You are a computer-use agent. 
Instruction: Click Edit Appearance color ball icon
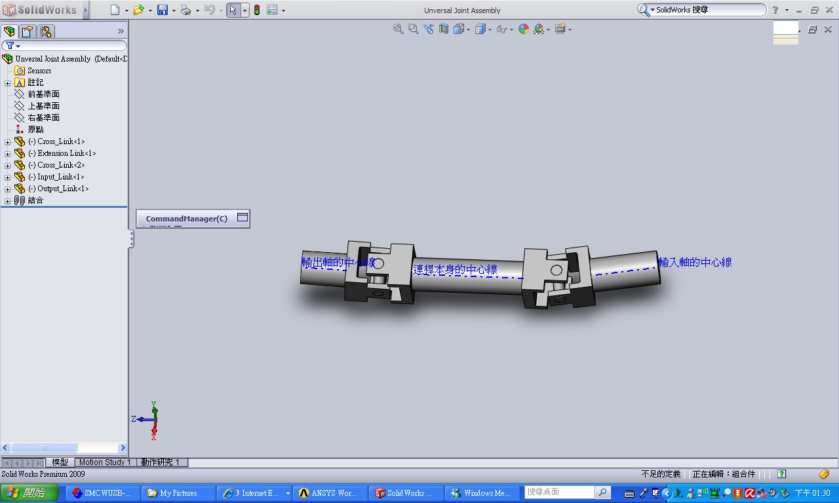pyautogui.click(x=524, y=29)
